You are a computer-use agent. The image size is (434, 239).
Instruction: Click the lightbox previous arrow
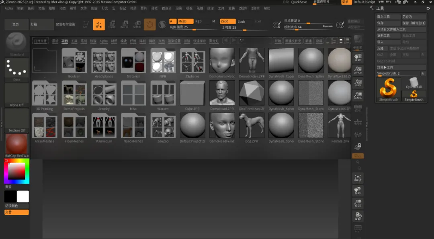tap(226, 41)
